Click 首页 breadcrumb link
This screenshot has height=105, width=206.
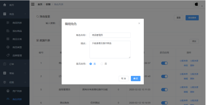[x=40, y=4]
